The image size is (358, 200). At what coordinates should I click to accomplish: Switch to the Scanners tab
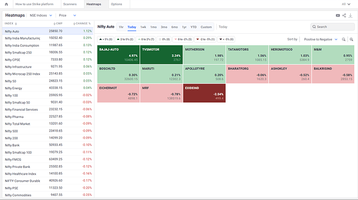(x=70, y=4)
